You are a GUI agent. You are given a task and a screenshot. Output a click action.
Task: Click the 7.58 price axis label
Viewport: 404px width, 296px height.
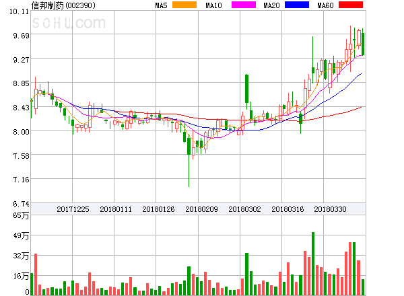tap(22, 156)
